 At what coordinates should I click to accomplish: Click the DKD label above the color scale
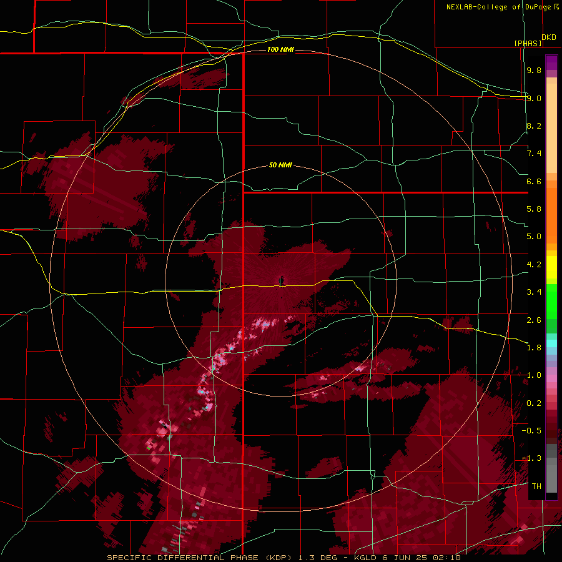click(x=549, y=37)
